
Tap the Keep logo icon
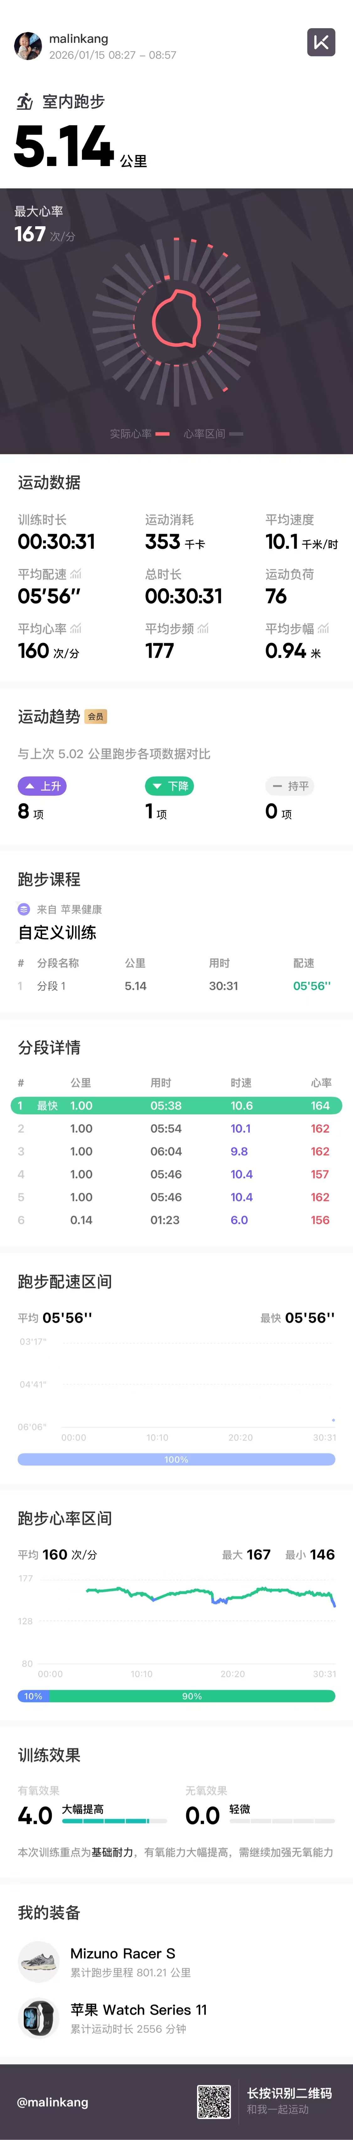click(322, 42)
